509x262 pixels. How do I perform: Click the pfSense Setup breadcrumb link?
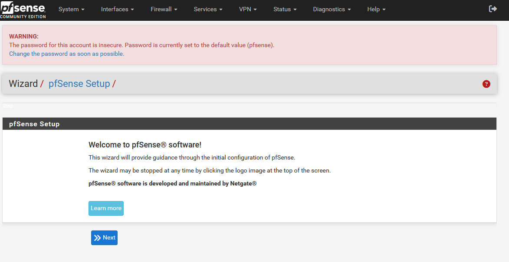[x=79, y=84]
